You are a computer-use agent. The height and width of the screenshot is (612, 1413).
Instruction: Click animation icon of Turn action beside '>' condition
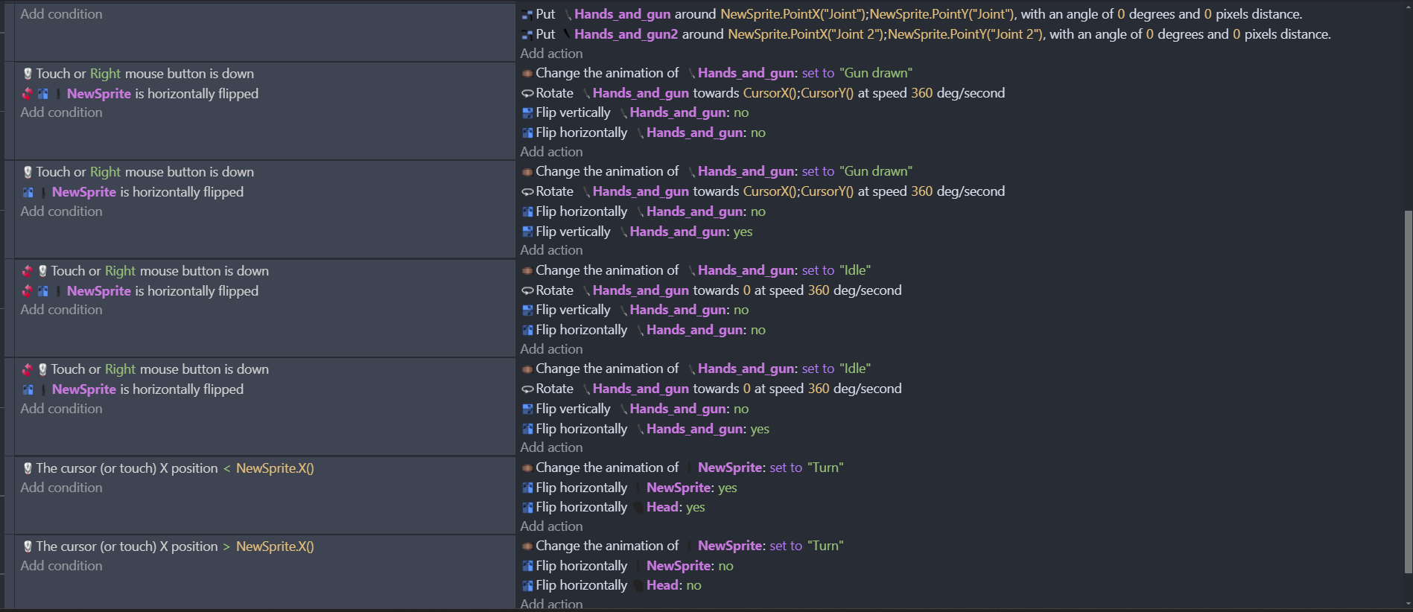pyautogui.click(x=527, y=546)
